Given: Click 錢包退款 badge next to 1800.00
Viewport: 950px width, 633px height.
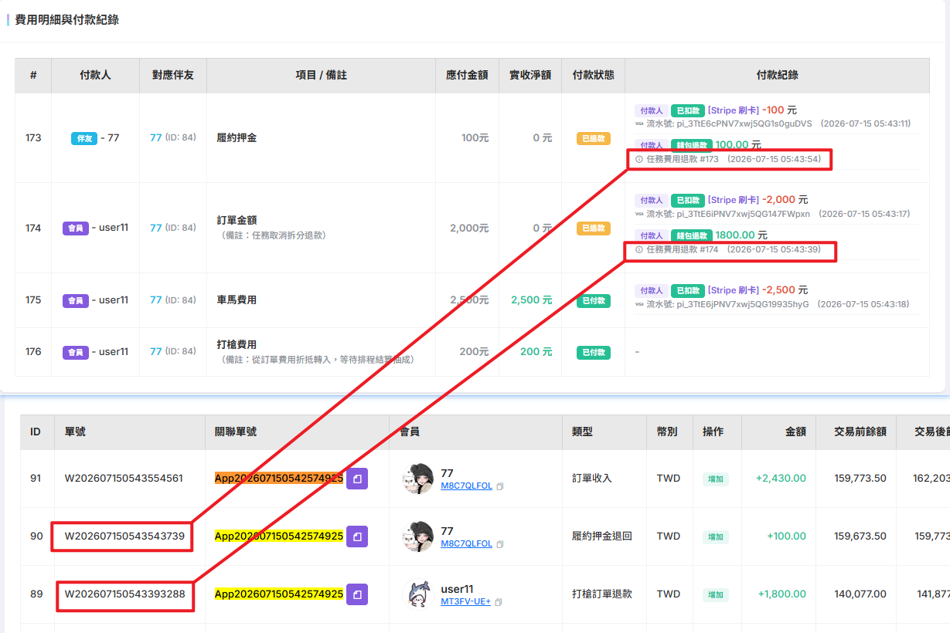Looking at the screenshot, I should pos(691,235).
